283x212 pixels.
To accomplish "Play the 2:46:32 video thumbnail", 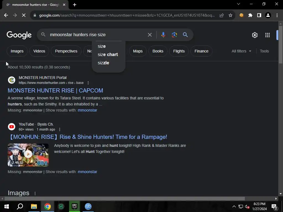I will (28, 155).
